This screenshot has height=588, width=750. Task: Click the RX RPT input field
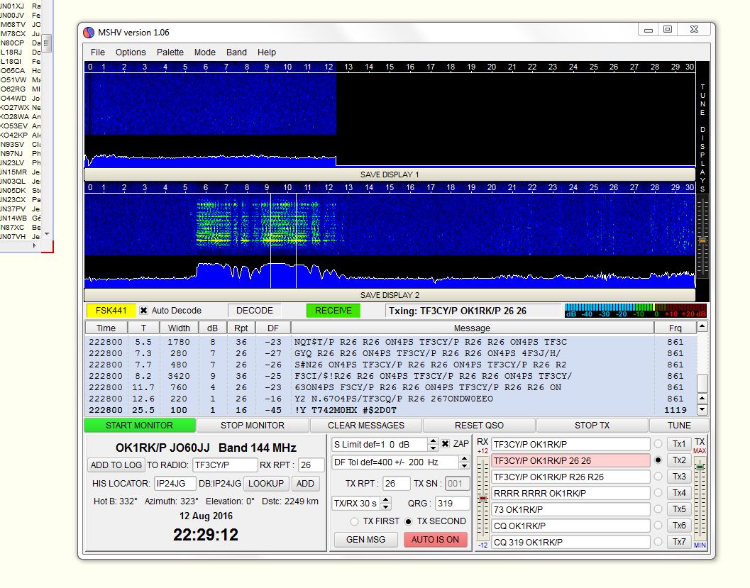click(x=311, y=465)
